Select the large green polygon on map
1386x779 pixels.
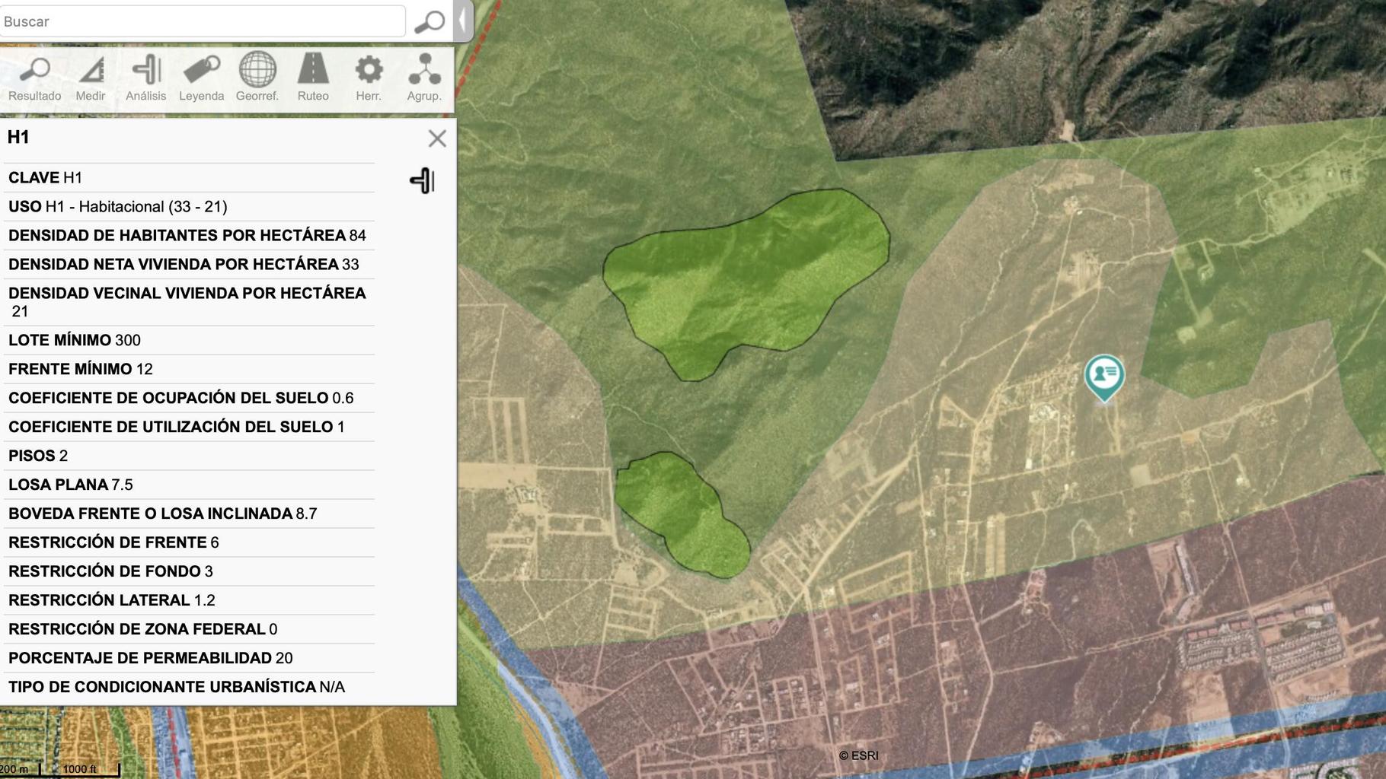[746, 281]
